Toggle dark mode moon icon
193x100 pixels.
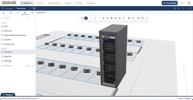(182, 3)
